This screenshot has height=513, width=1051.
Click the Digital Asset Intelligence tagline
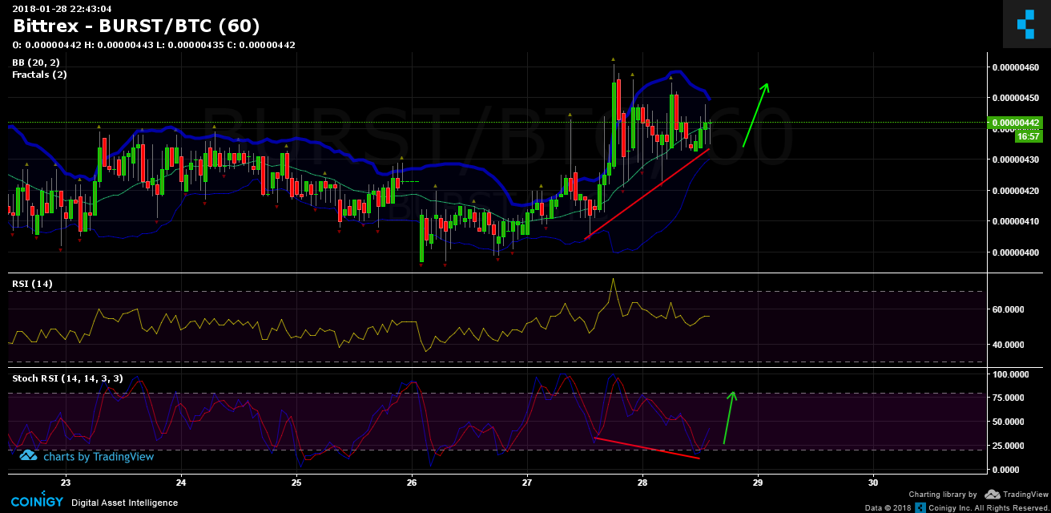click(124, 503)
